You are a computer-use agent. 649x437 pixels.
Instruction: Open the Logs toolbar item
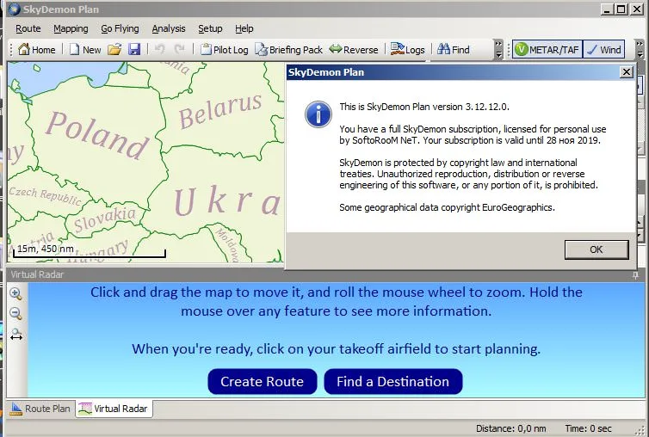[x=407, y=50]
